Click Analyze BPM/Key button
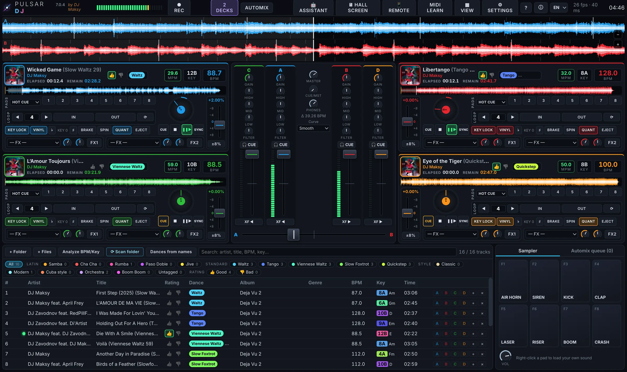627x372 pixels. pos(81,252)
